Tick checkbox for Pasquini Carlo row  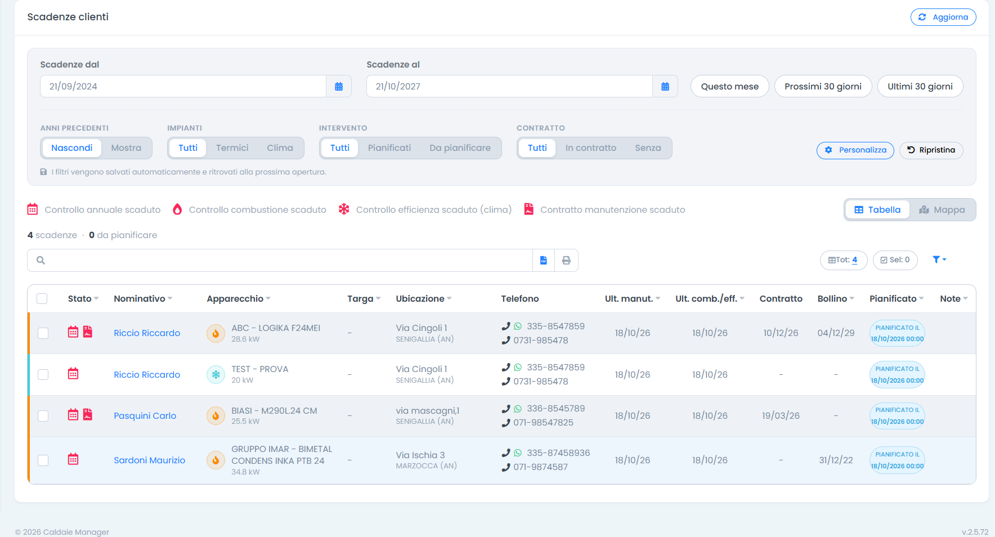(x=43, y=415)
